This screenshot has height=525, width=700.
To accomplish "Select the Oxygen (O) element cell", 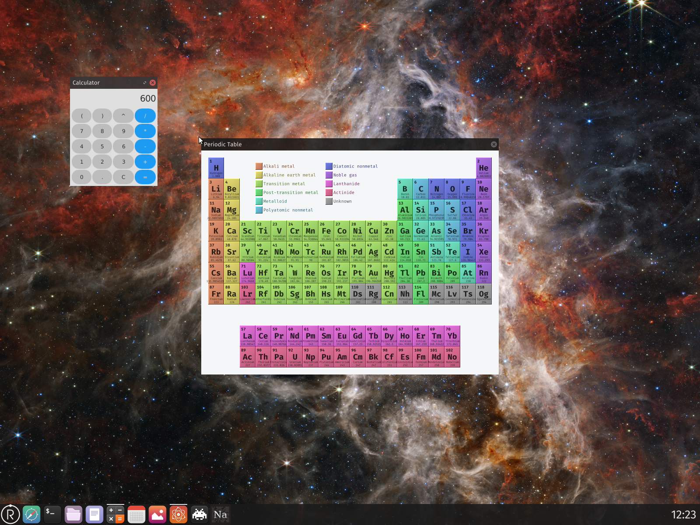I will (452, 189).
